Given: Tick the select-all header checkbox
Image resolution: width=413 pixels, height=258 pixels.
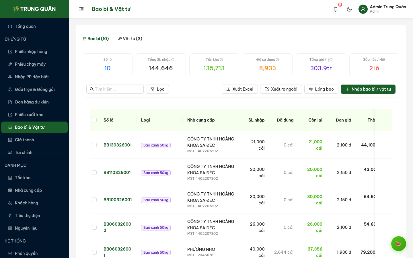Looking at the screenshot, I should 94,120.
